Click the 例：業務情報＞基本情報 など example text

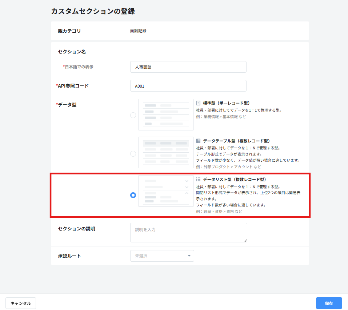221,117
